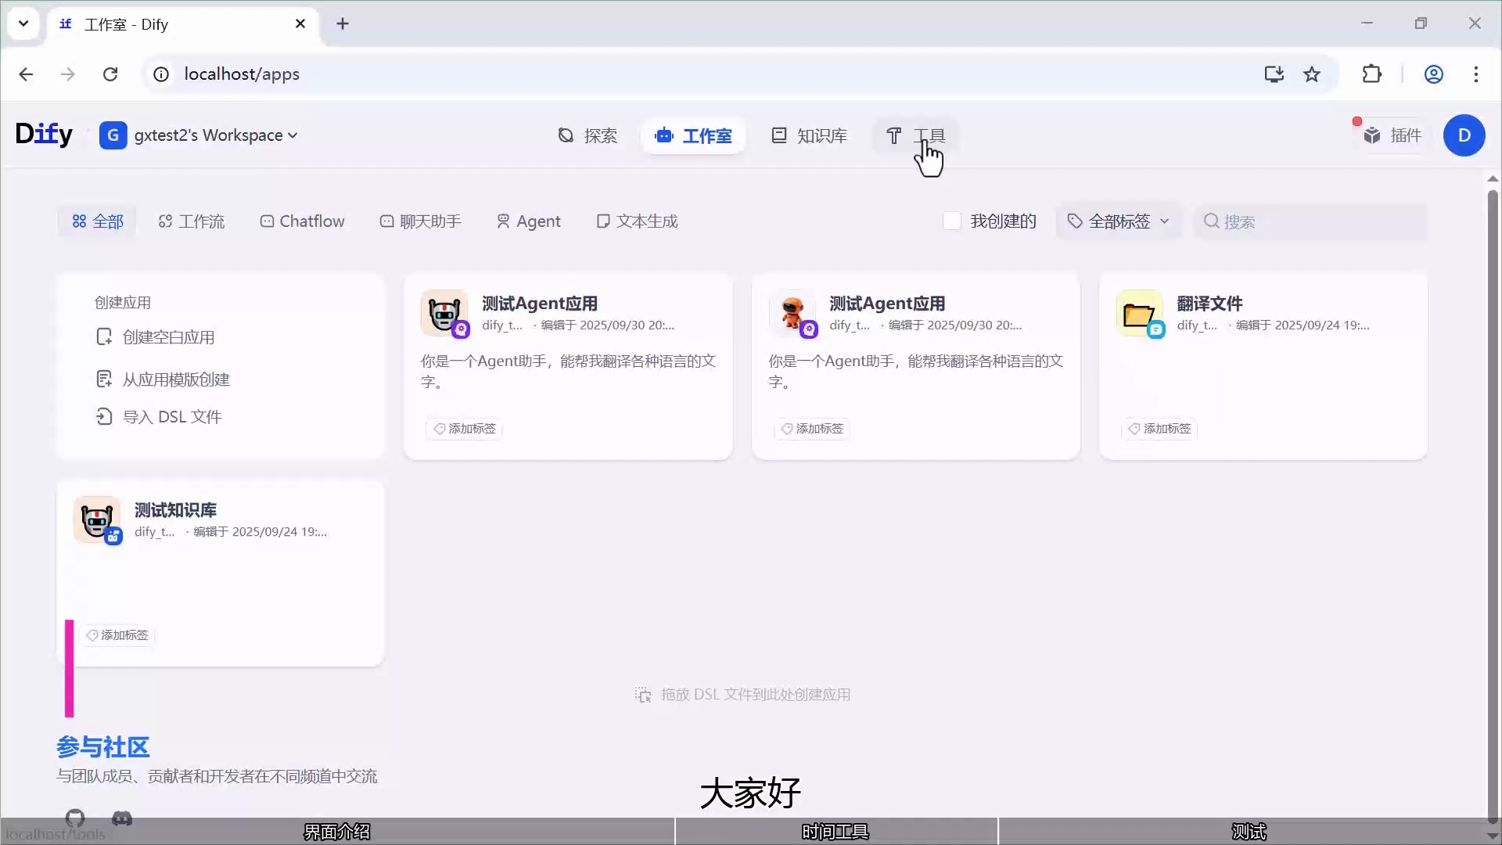
Task: Add tag to 测试知识库 card
Action: click(x=117, y=635)
